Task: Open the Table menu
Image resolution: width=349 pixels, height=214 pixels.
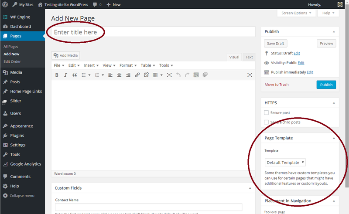Action: point(148,65)
